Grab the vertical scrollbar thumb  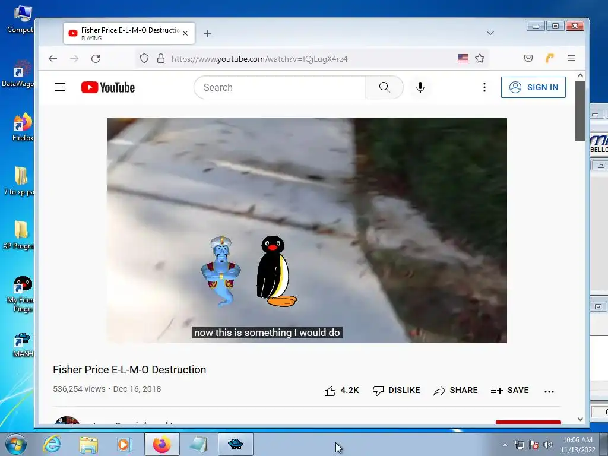coord(580,111)
